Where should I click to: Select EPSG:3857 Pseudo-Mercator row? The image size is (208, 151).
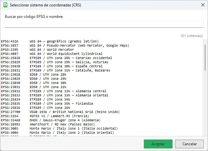102,45
